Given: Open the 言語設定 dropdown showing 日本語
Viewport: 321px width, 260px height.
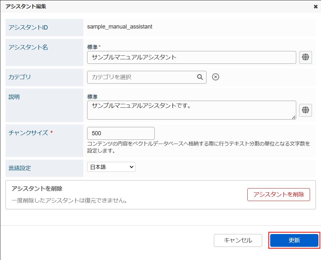Looking at the screenshot, I should click(x=111, y=167).
